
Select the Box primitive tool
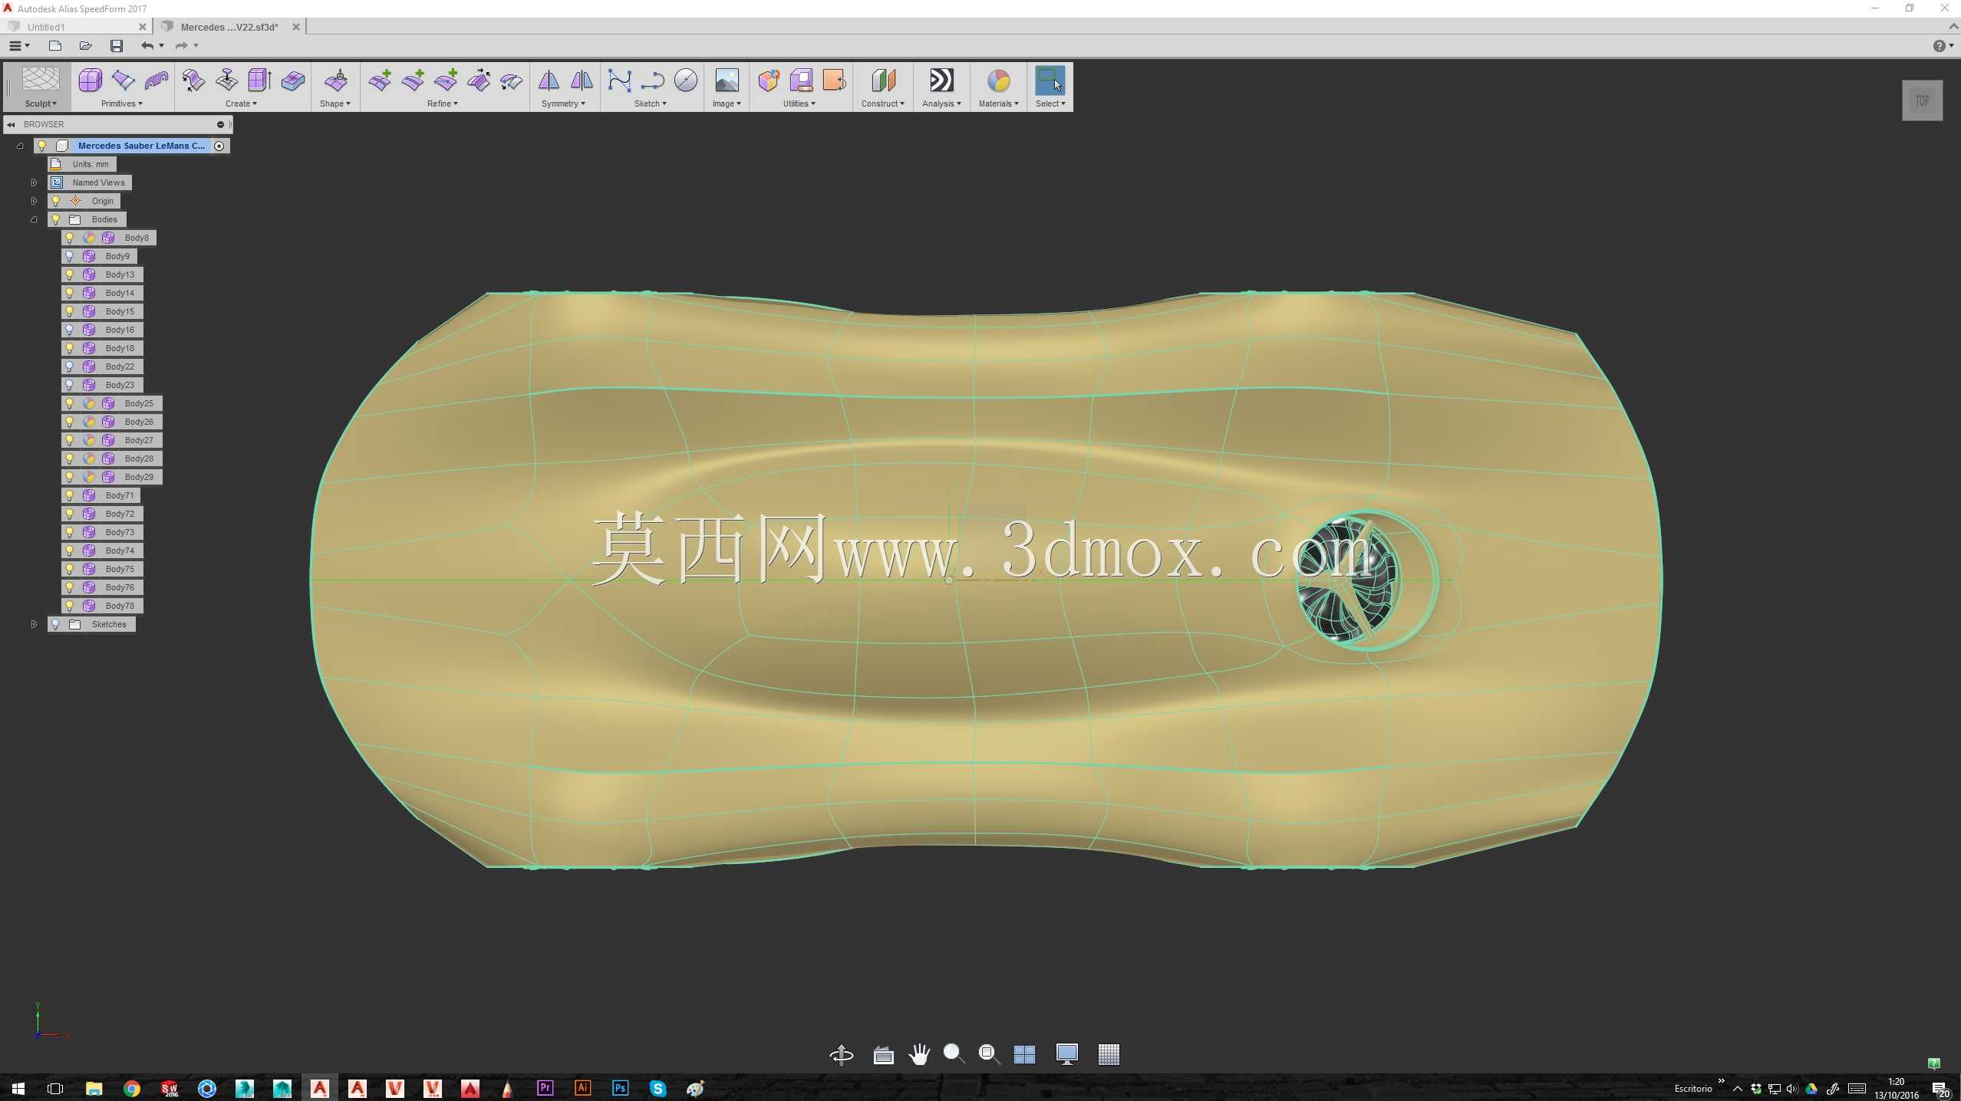click(90, 80)
